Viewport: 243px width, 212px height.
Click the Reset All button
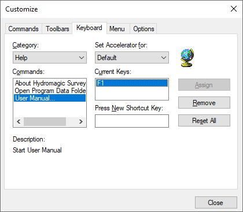204,121
